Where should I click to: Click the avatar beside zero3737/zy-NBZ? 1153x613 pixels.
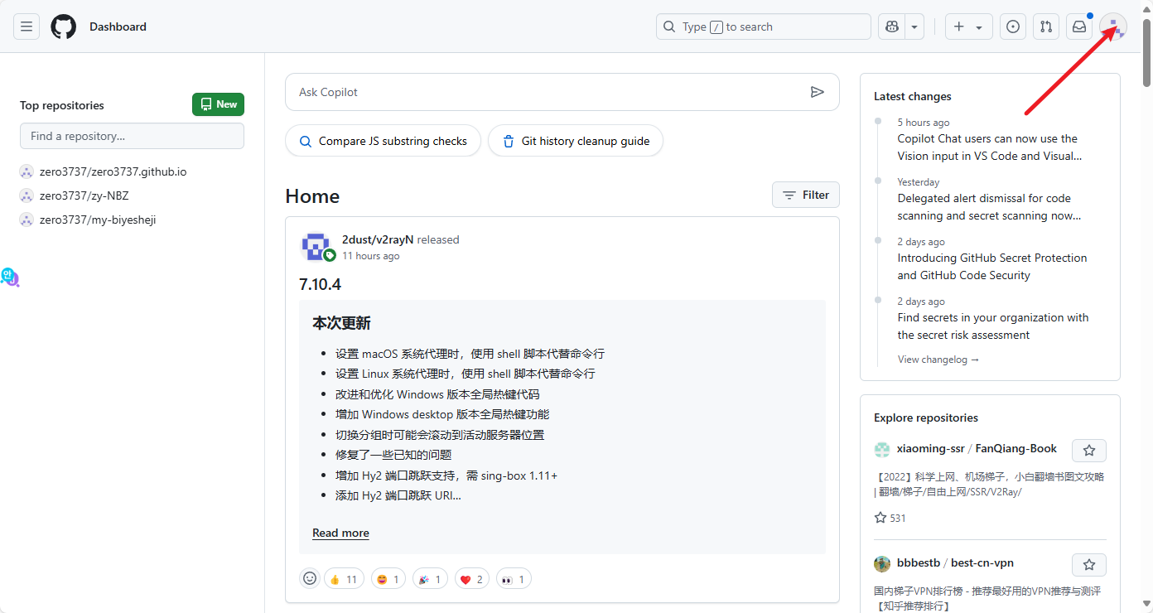pos(27,195)
